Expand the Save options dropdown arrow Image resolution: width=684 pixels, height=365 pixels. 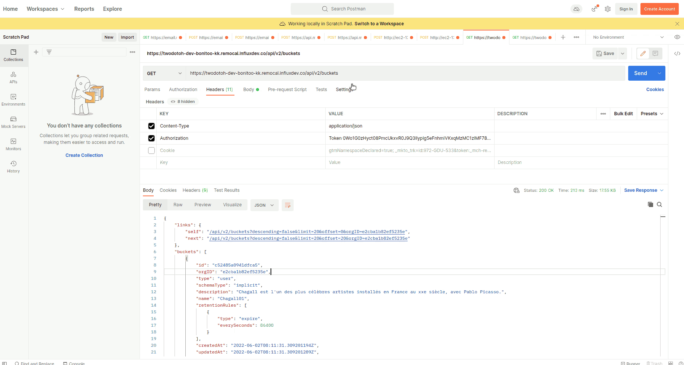point(623,54)
